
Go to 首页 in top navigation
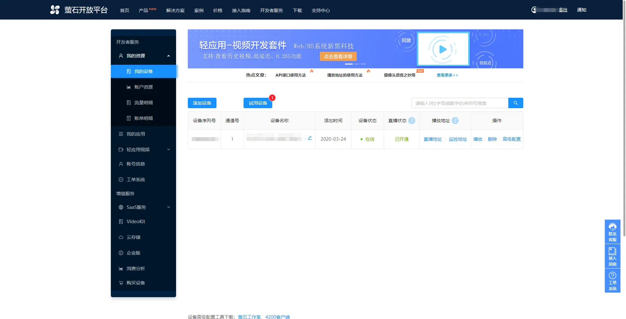[x=125, y=10]
